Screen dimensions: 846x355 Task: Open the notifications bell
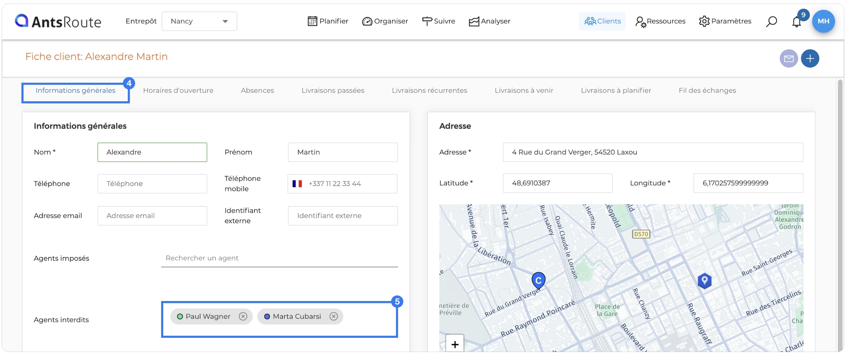[797, 22]
